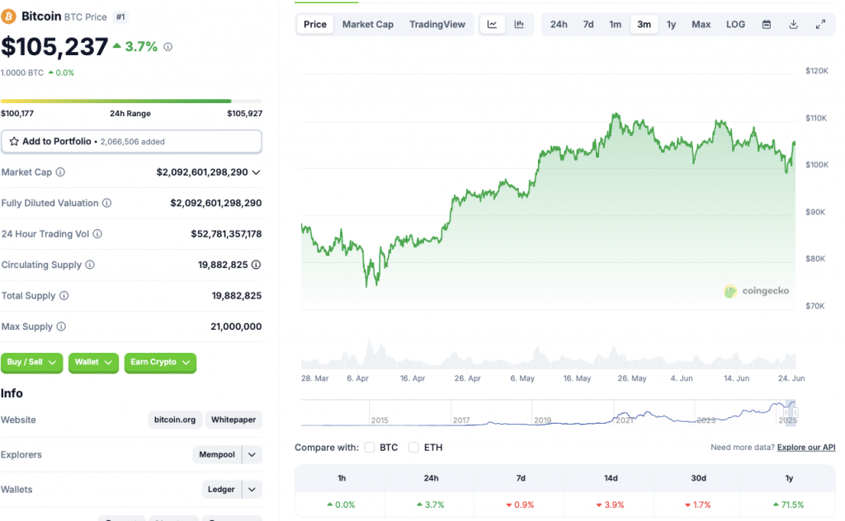
Task: Open the Circulating Supply label info icon
Action: [90, 265]
